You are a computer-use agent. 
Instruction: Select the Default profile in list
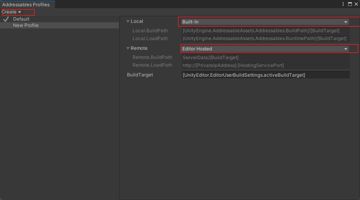(21, 19)
